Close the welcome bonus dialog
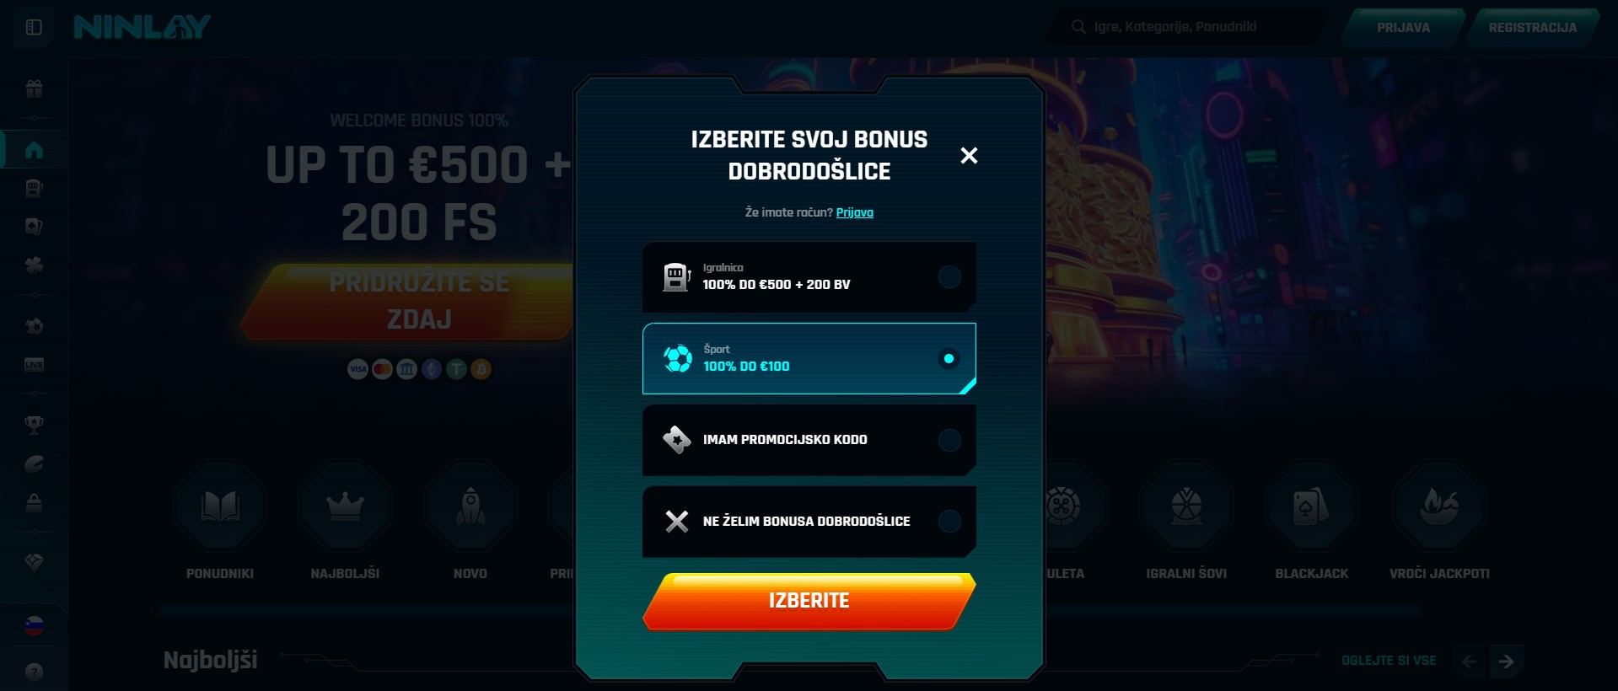Screen dimensions: 1618x691 (969, 155)
